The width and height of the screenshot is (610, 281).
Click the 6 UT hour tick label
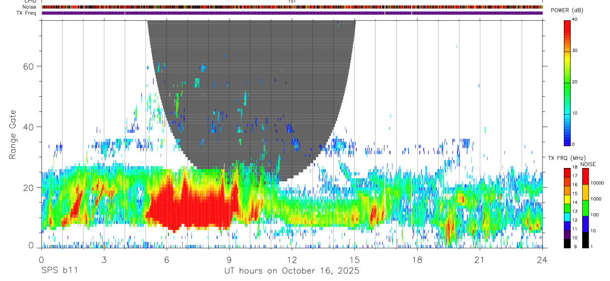[166, 260]
